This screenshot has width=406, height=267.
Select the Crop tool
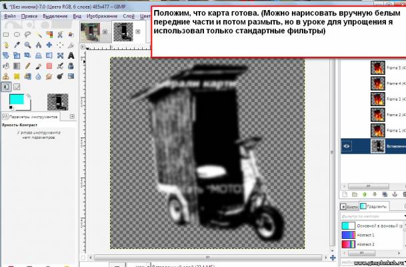(71, 45)
